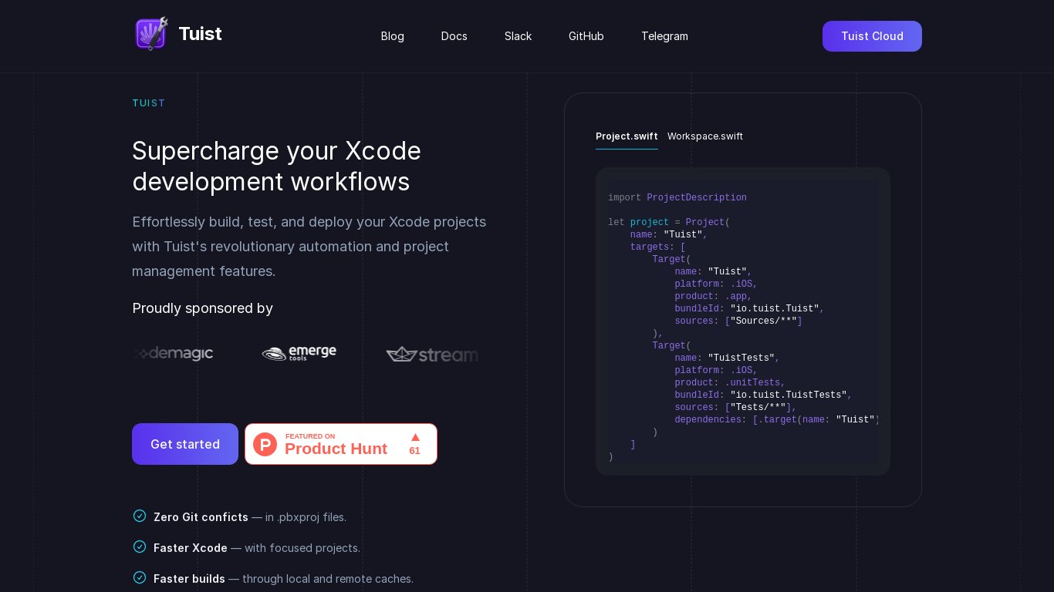Click the "Proudly sponsored by" text

[x=203, y=308]
